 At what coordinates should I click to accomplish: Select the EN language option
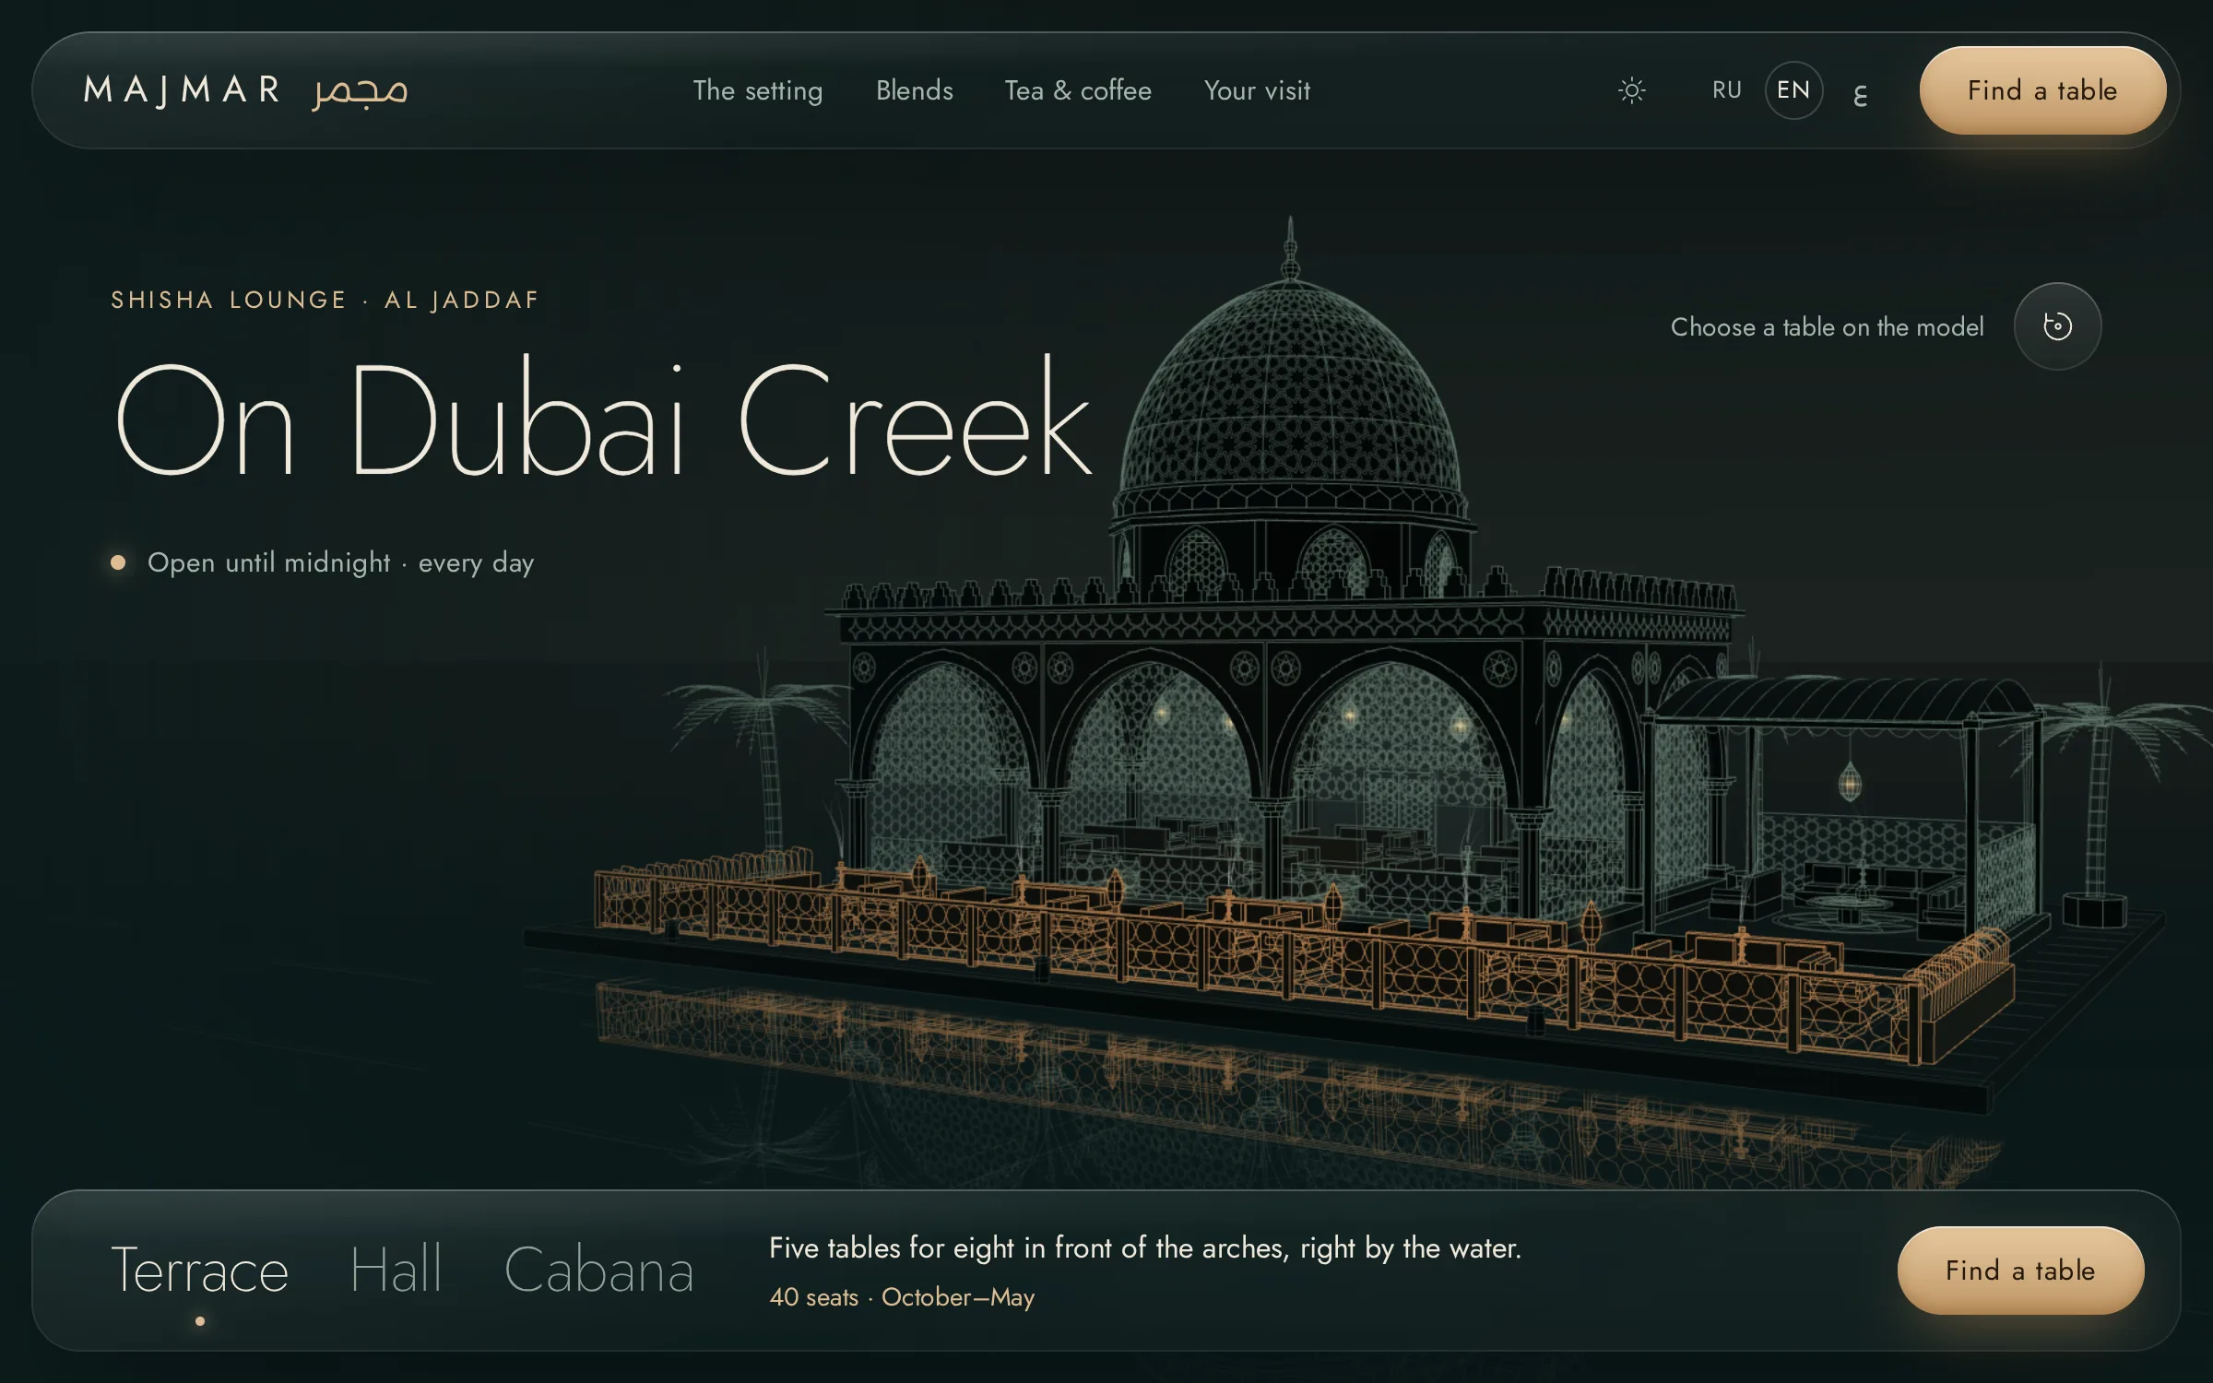click(1793, 90)
